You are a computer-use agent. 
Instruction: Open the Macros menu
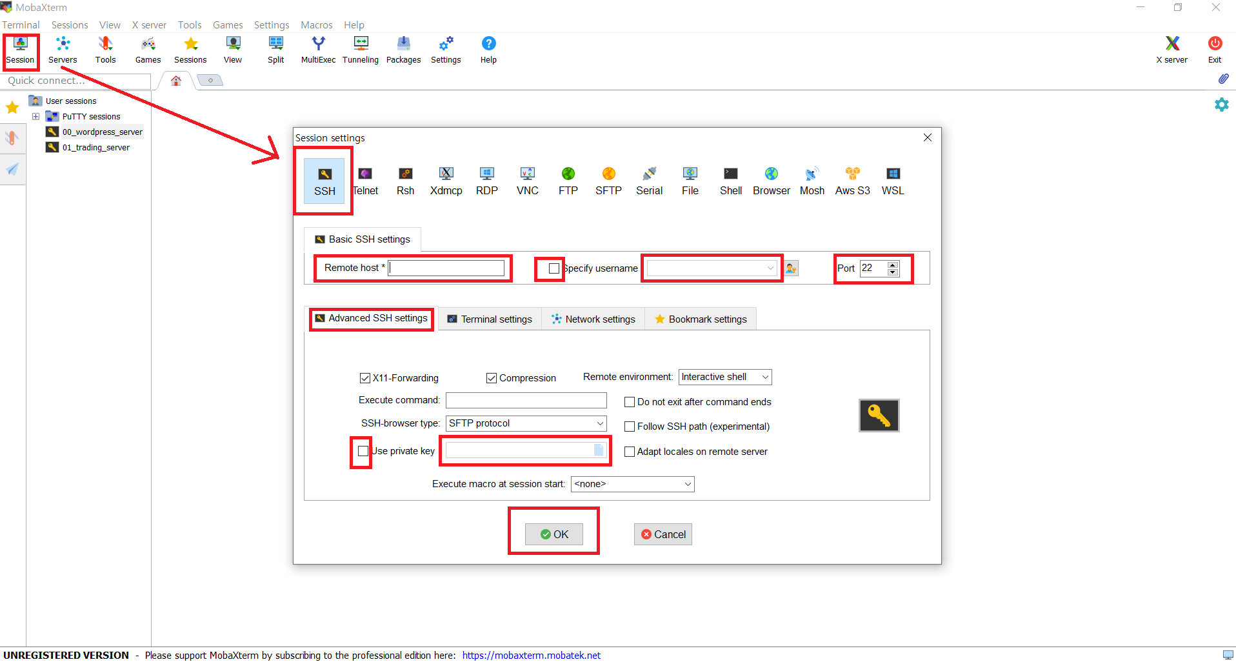pyautogui.click(x=317, y=25)
